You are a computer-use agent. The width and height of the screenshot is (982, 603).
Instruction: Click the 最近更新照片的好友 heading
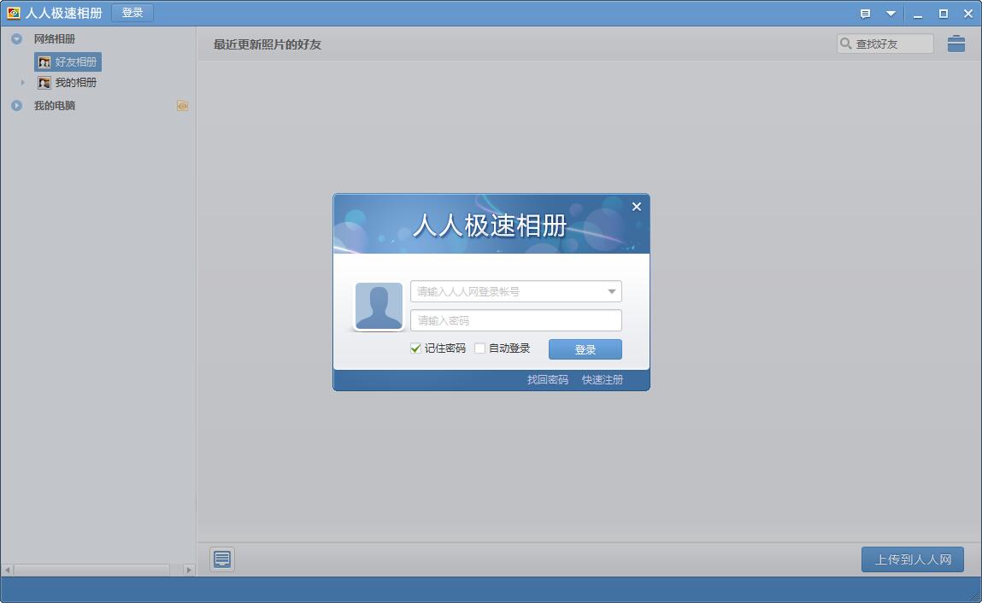tap(267, 44)
